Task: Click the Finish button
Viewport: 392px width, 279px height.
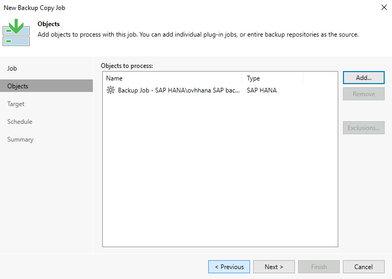Action: 319,266
